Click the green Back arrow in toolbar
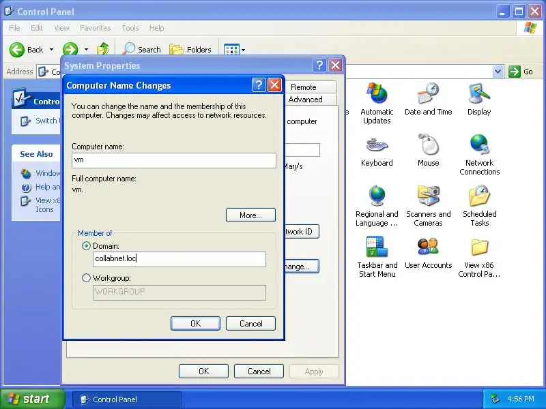This screenshot has width=546, height=409. click(x=16, y=50)
